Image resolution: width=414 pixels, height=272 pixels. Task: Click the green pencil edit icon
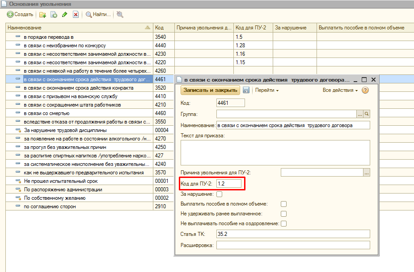65,14
